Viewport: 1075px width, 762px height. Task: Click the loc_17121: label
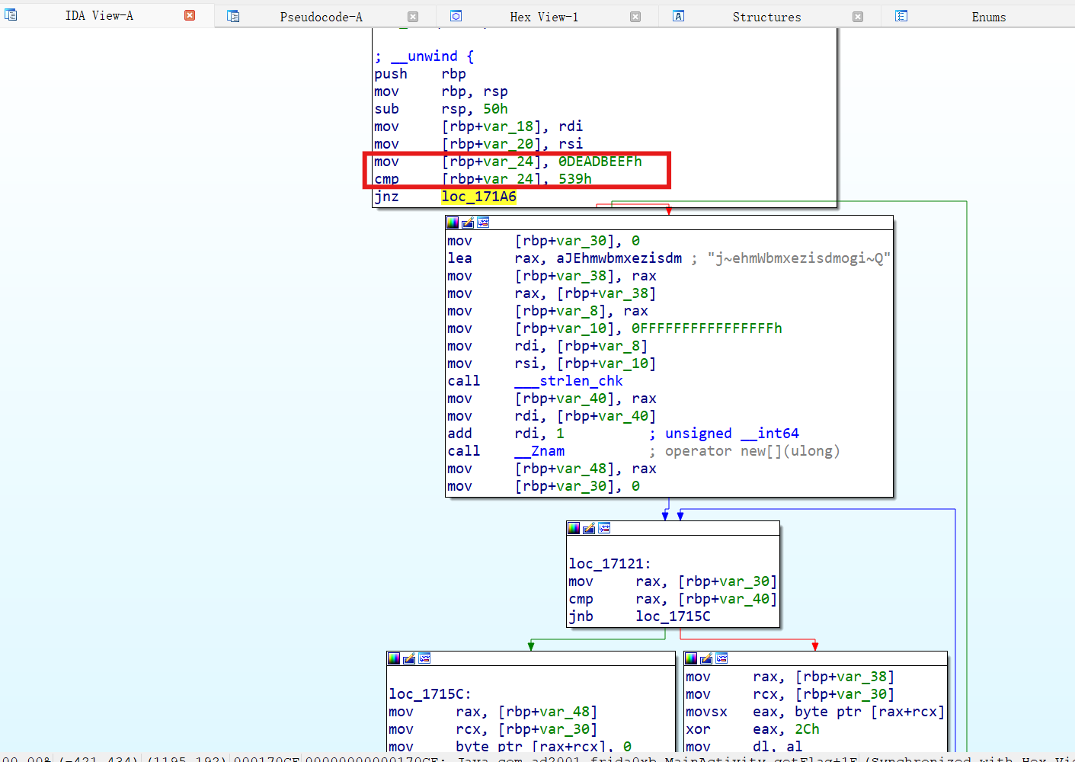pyautogui.click(x=609, y=564)
